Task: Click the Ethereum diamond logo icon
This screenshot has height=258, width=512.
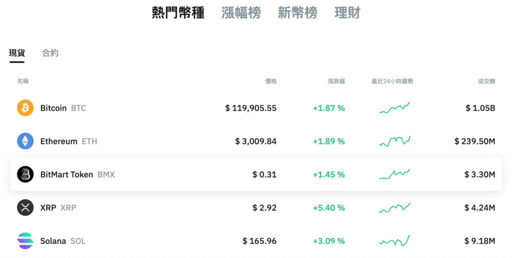Action: (25, 141)
